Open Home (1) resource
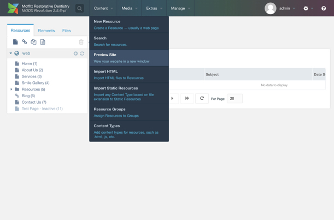 (x=30, y=63)
